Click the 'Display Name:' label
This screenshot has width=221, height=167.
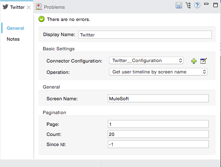59,34
